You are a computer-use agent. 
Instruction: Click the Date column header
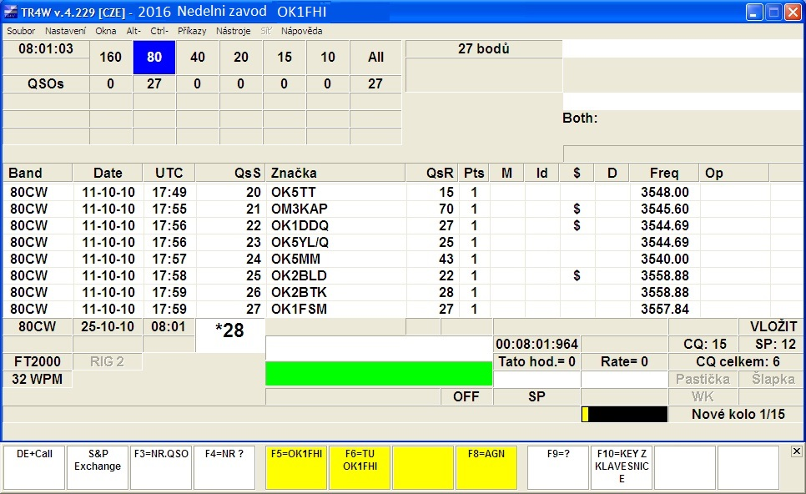108,174
